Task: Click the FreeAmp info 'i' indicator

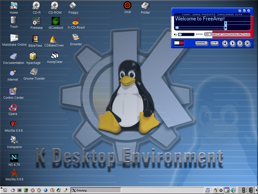Action: coord(225,23)
